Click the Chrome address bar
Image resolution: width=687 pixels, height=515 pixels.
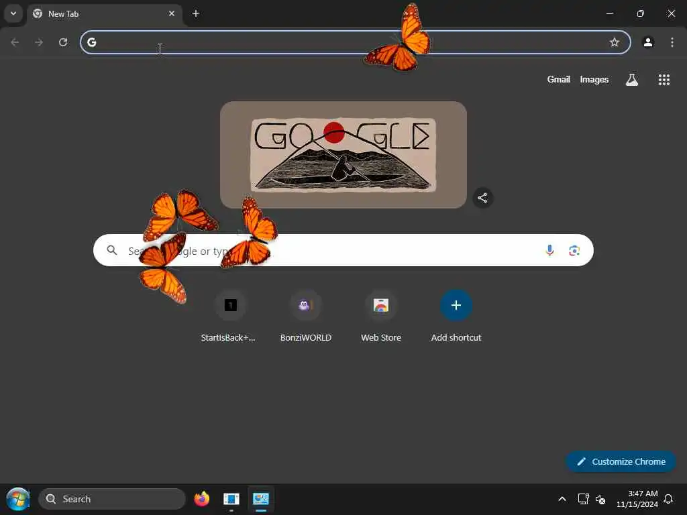click(355, 42)
